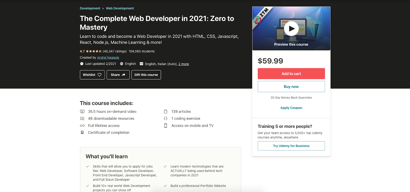
Task: Click the articles document icon
Action: click(166, 111)
